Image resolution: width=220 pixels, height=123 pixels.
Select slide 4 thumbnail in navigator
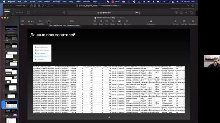[x=11, y=54]
